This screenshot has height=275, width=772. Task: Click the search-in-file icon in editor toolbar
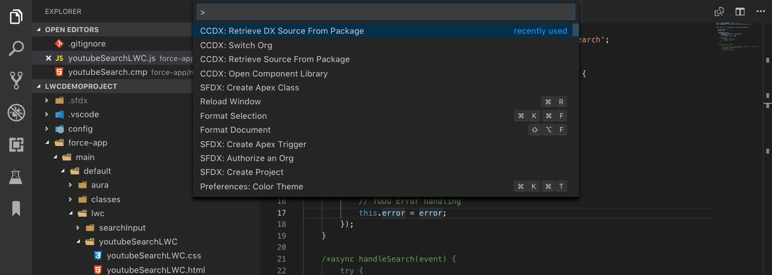coord(719,12)
